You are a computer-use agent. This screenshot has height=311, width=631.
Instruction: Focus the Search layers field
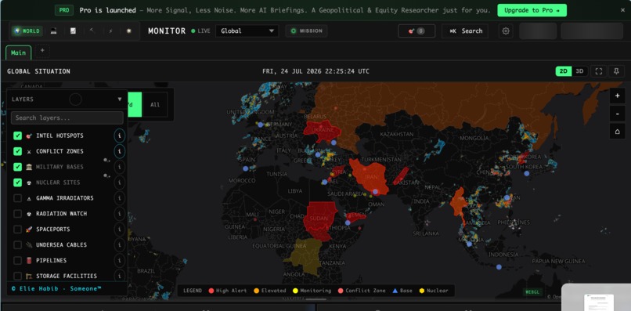(x=67, y=118)
